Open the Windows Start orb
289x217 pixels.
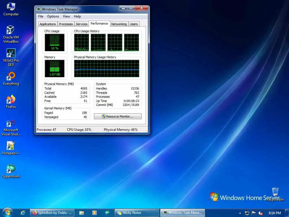[8, 212]
